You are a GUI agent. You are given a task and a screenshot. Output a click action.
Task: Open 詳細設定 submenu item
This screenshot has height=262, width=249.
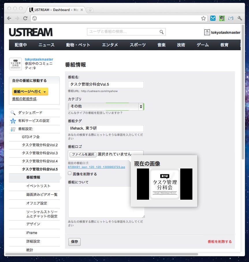click(x=33, y=242)
